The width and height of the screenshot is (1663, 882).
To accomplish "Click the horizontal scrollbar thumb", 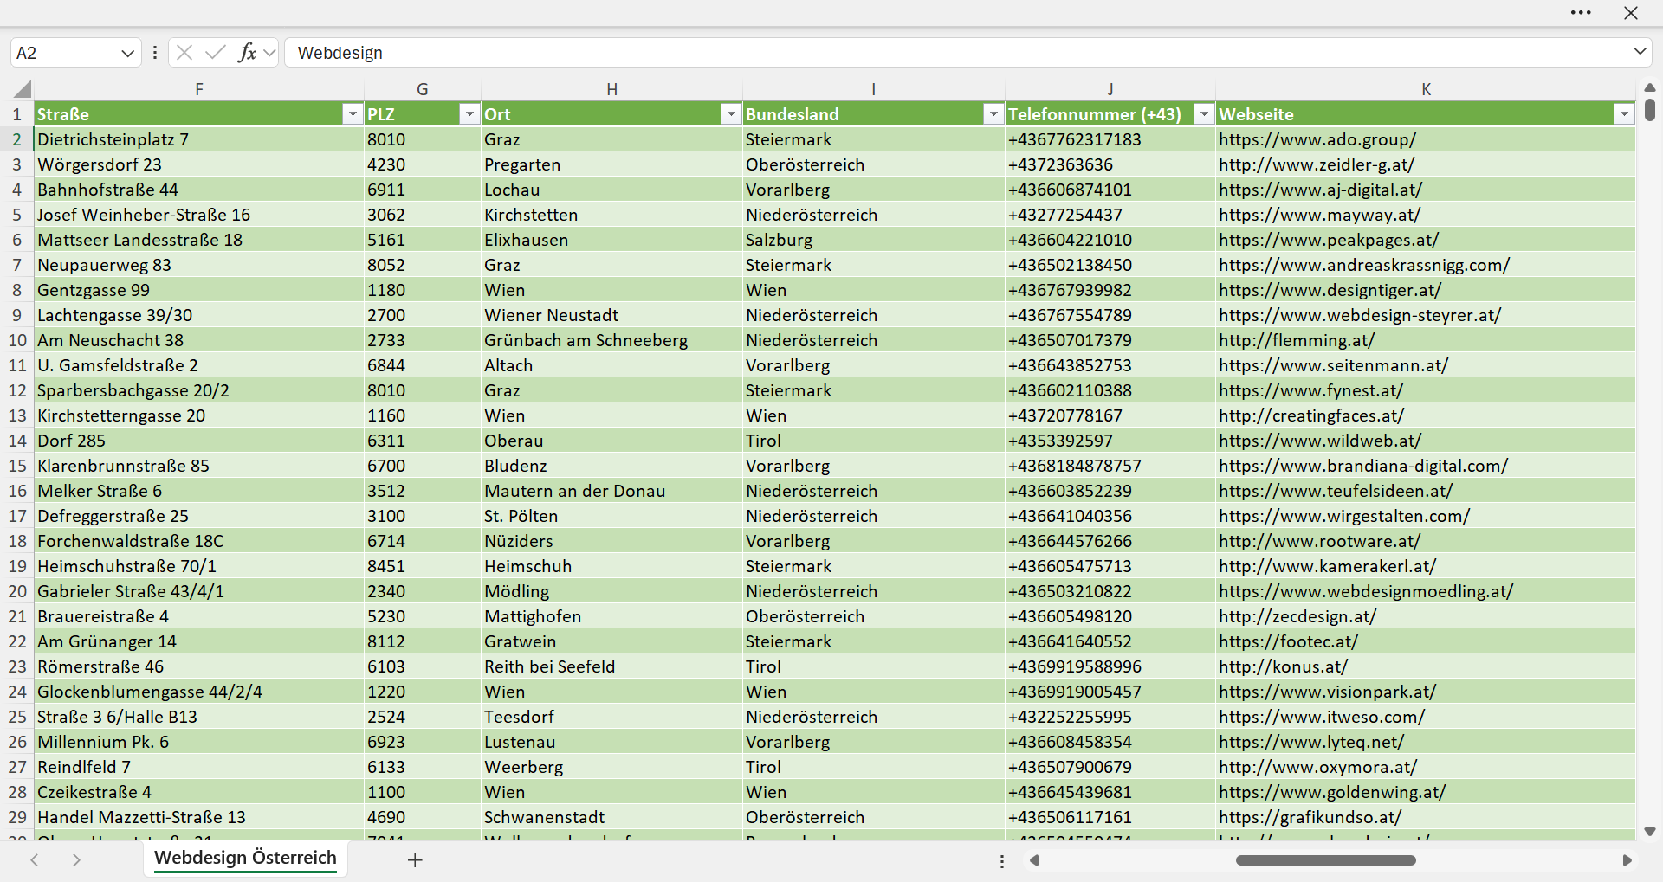I will tap(1325, 860).
